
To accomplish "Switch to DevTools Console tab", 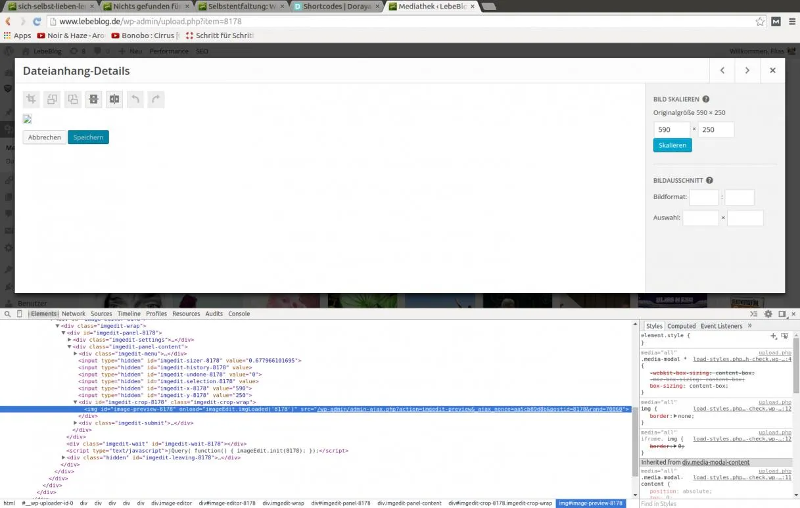I will click(x=239, y=314).
